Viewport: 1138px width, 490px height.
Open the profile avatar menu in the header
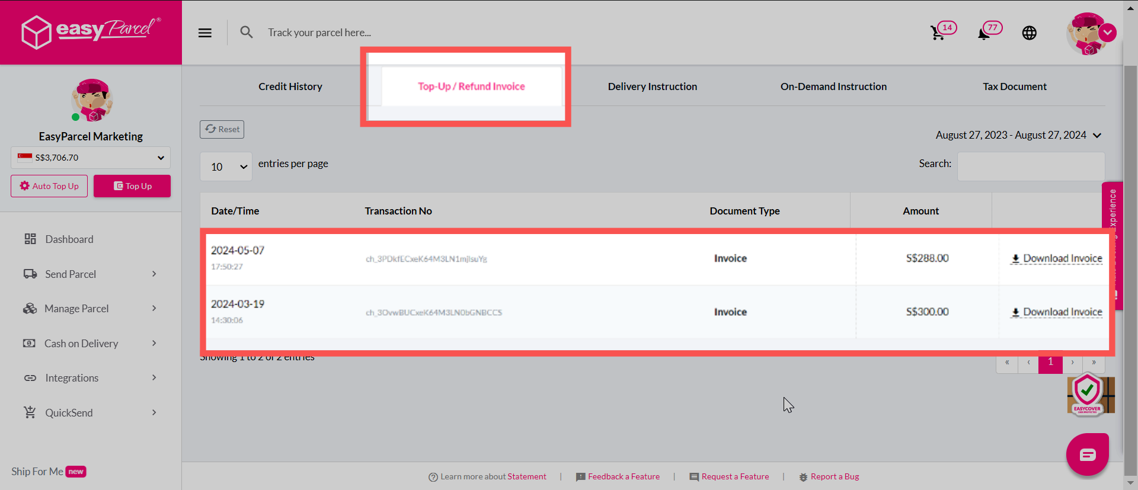pos(1086,34)
